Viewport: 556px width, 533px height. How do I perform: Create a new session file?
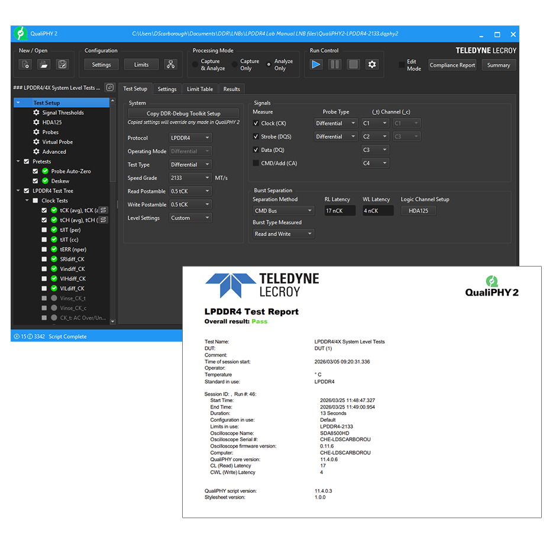[25, 65]
